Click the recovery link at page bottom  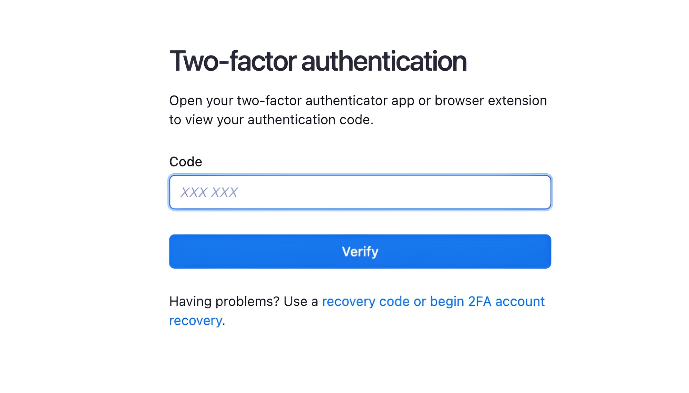click(x=195, y=320)
